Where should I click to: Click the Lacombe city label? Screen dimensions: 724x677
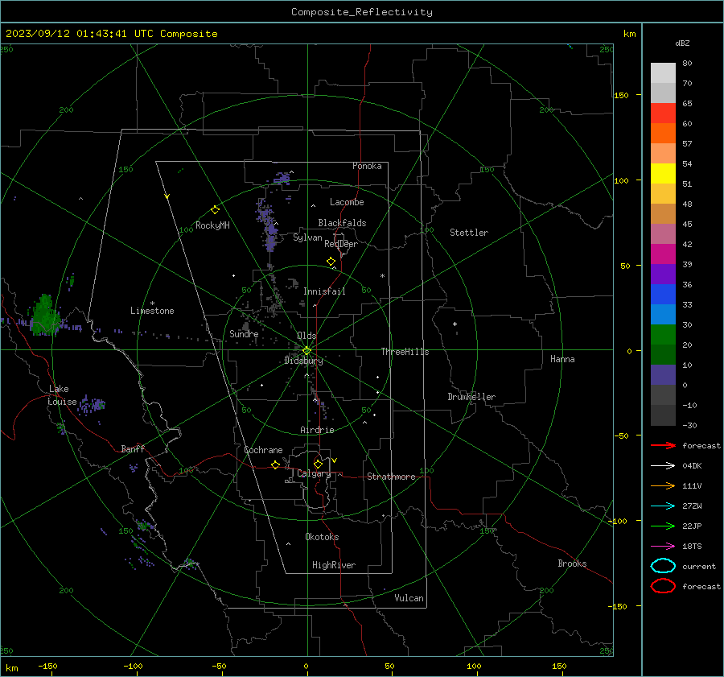[x=347, y=202]
